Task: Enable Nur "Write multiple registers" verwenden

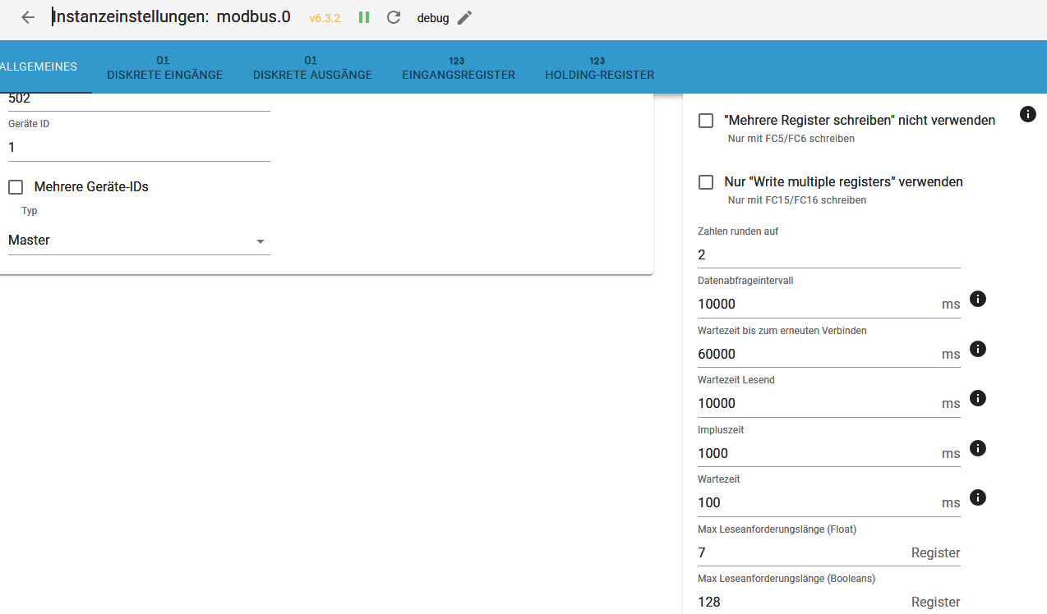Action: click(705, 182)
